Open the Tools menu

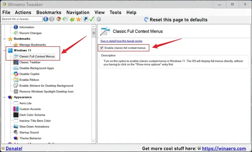[115, 12]
